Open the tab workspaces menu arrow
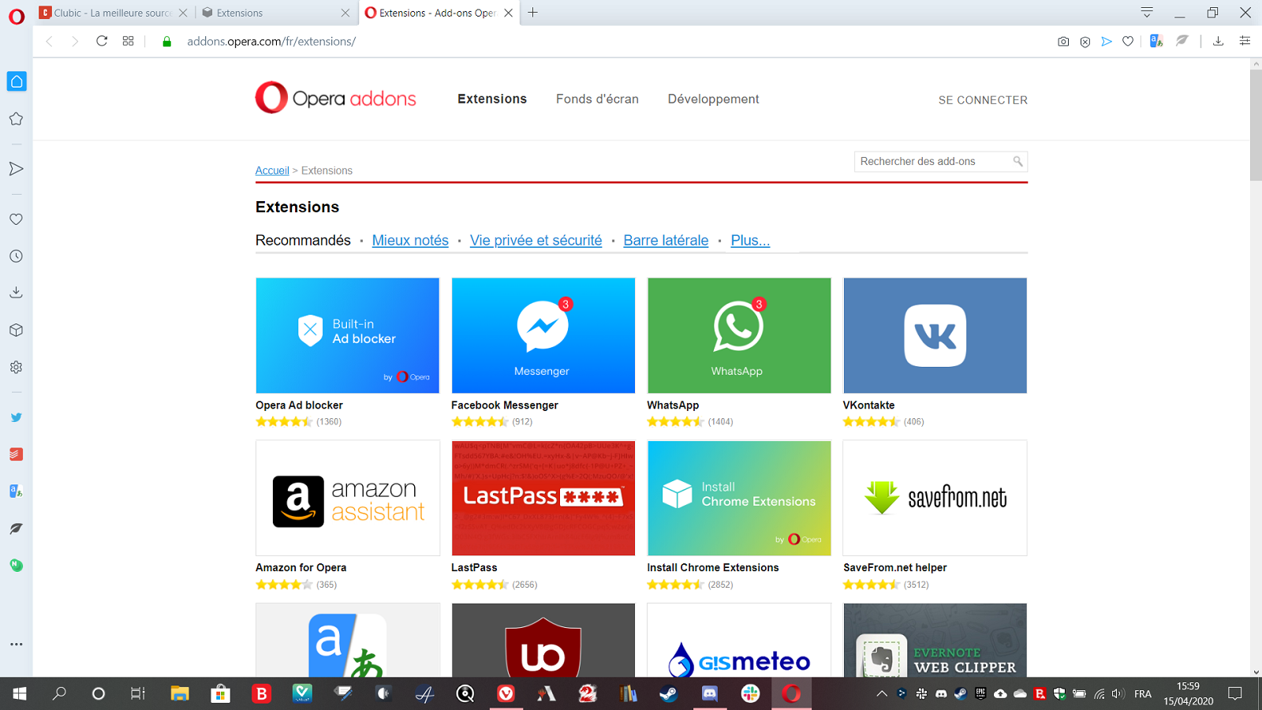The height and width of the screenshot is (710, 1262). coord(1146,13)
